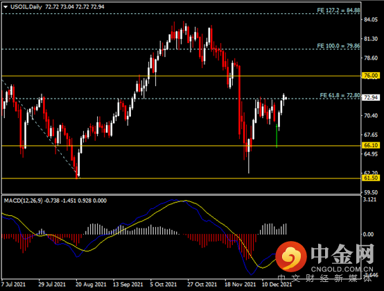Click the 78.60 price axis label
The height and width of the screenshot is (291, 384).
pyautogui.click(x=371, y=58)
